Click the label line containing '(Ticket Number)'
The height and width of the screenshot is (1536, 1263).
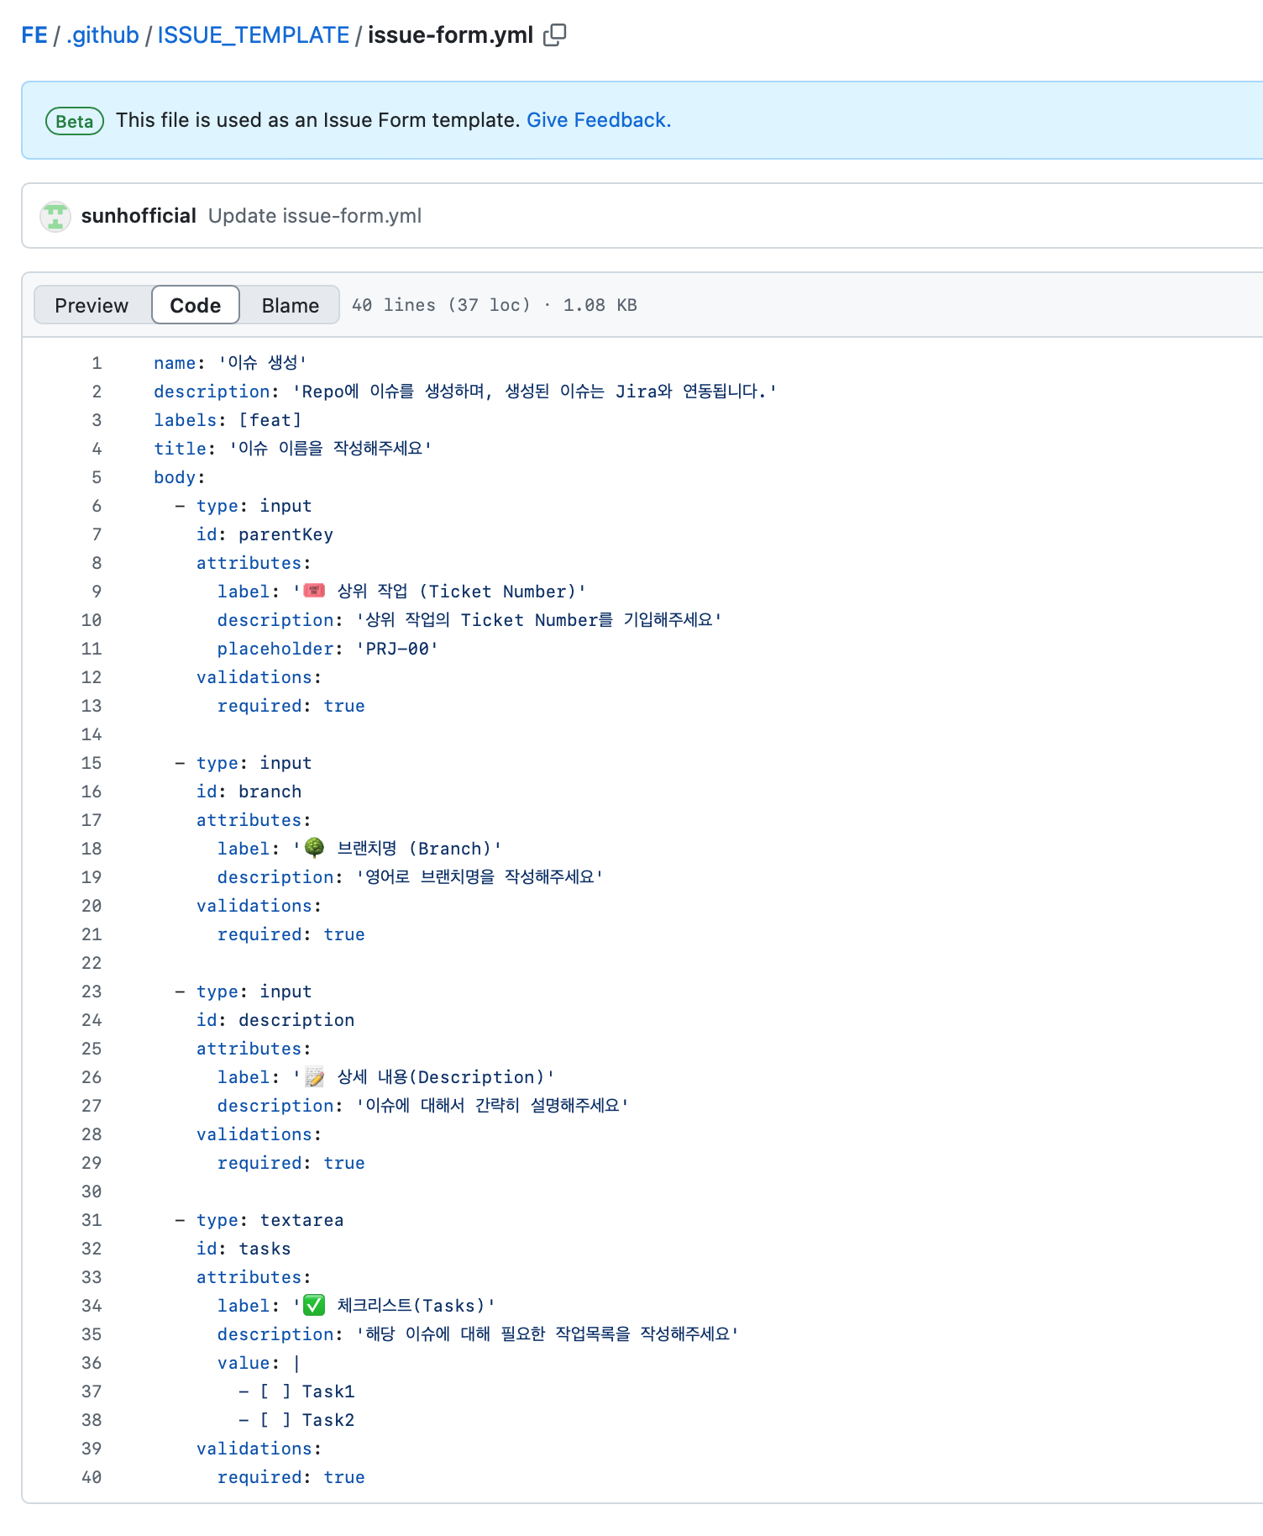coord(401,592)
